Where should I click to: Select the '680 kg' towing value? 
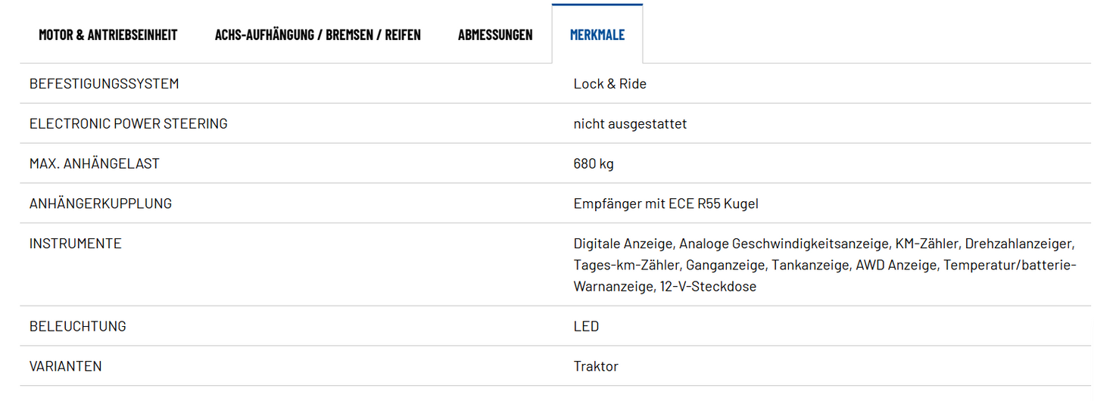pyautogui.click(x=594, y=163)
